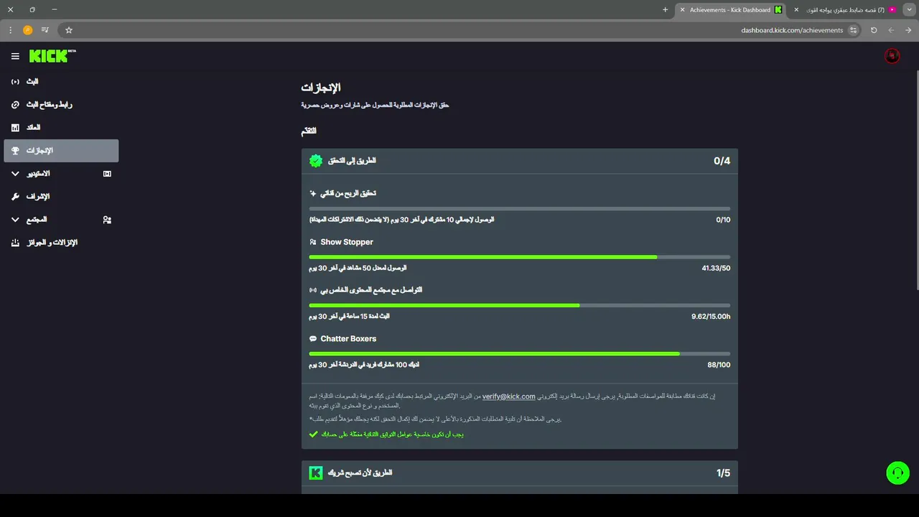919x517 pixels.
Task: Expand the الاستديو sidebar section chevron
Action: (x=16, y=174)
